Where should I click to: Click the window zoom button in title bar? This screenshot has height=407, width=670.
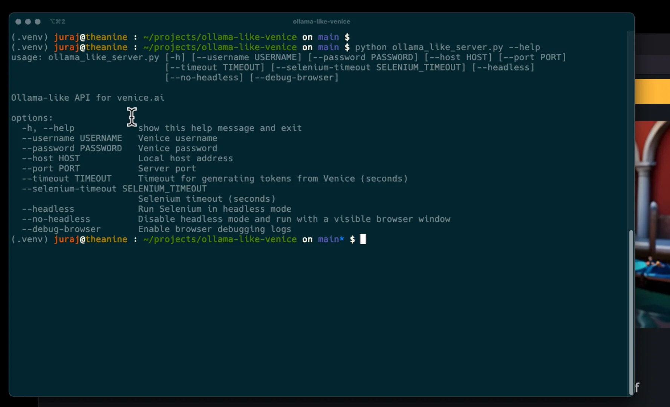[38, 22]
